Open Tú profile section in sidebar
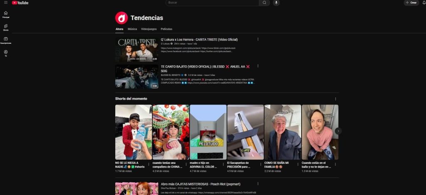 6,54
